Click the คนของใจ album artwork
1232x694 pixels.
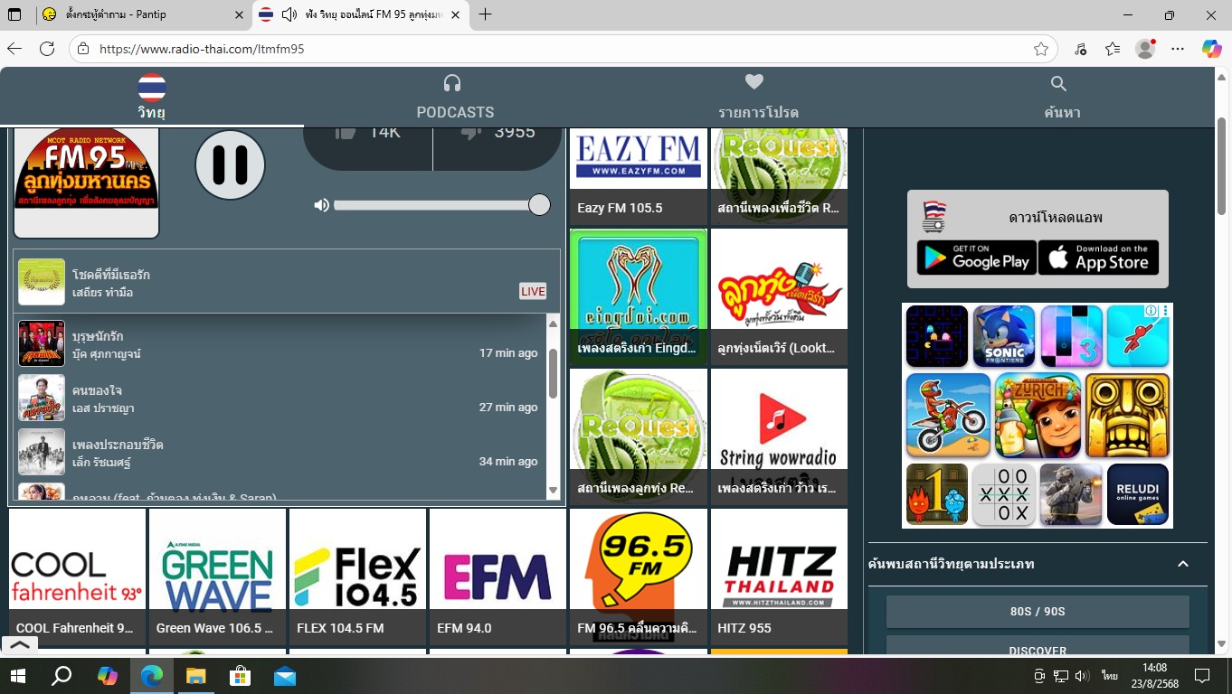click(x=42, y=398)
